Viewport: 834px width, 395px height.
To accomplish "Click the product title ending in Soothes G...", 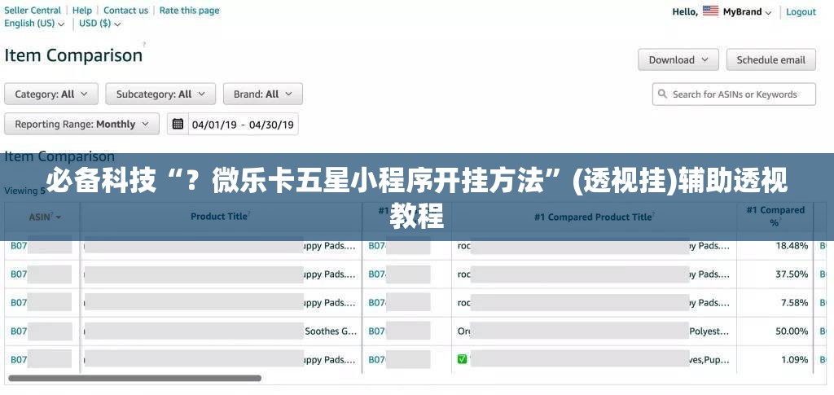I will point(220,331).
